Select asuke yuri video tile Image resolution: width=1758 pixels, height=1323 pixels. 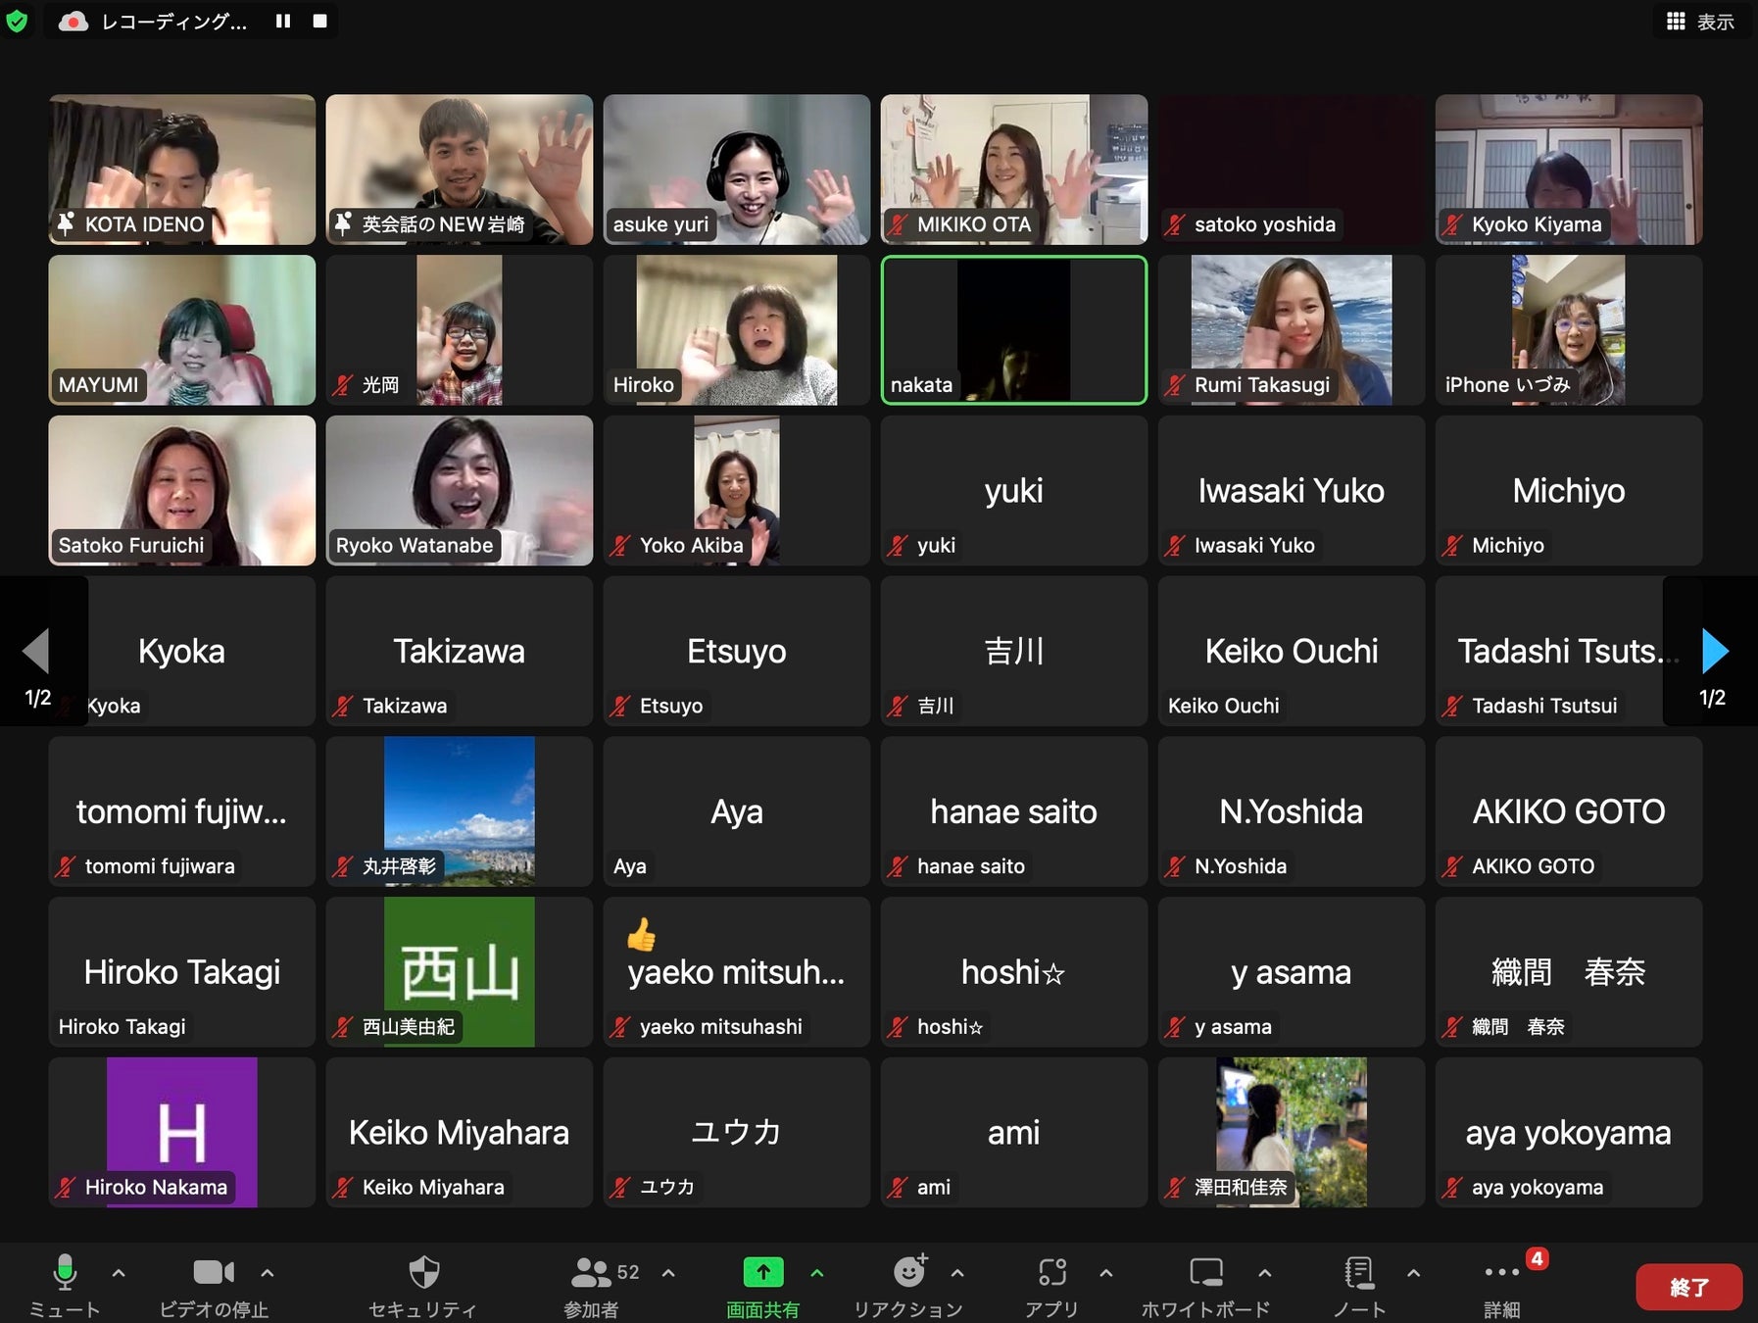[x=737, y=170]
